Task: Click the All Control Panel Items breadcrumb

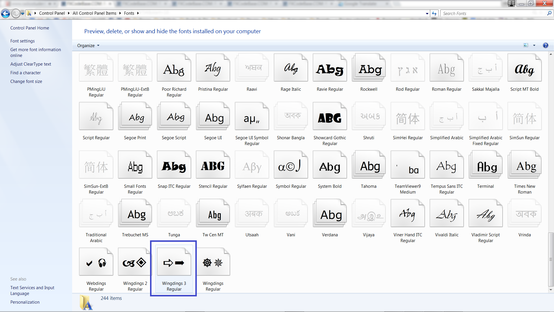Action: tap(94, 13)
